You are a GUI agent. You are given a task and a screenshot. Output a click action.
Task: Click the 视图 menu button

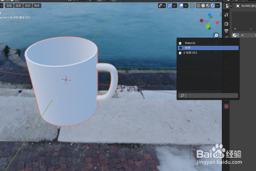pos(9,5)
